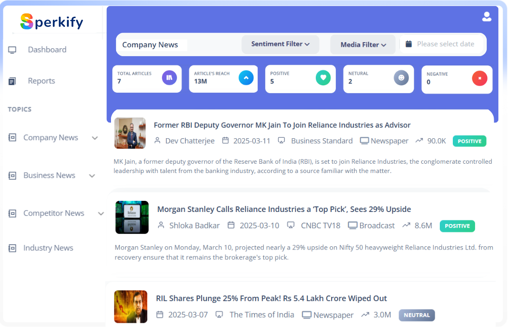Click the Positive heart icon

323,78
